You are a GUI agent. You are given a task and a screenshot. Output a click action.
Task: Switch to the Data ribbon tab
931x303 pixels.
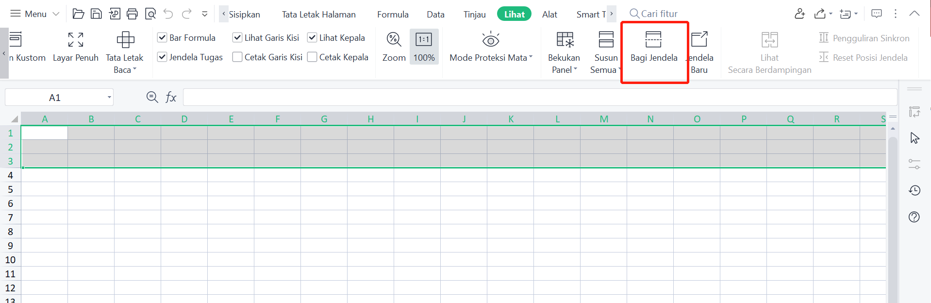click(x=435, y=14)
